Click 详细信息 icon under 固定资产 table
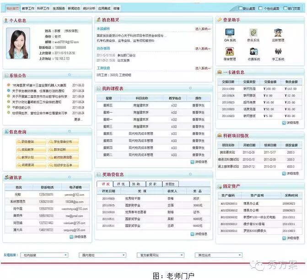Screen dimensions: 307x280 tap(284, 238)
